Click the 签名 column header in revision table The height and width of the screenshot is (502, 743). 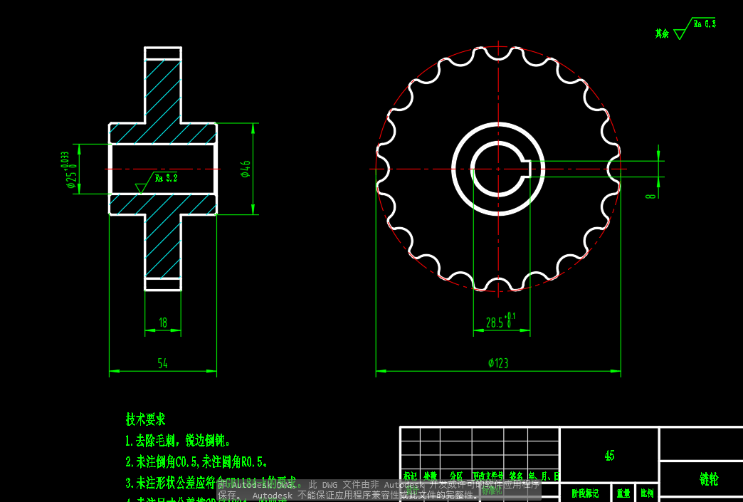[x=516, y=476]
